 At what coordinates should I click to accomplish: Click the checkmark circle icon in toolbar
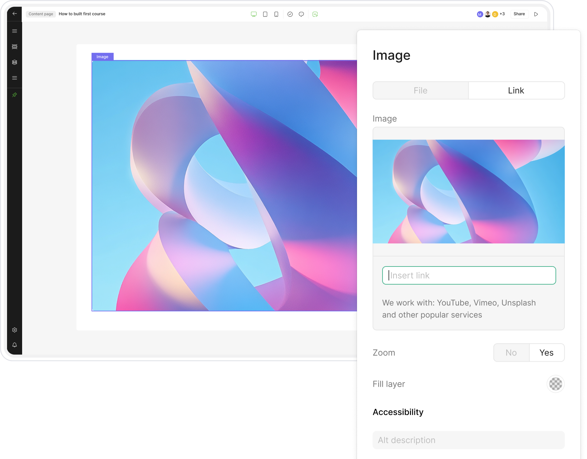290,14
